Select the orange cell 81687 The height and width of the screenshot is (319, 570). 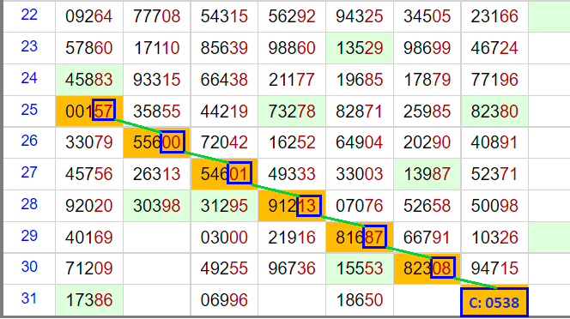(360, 238)
